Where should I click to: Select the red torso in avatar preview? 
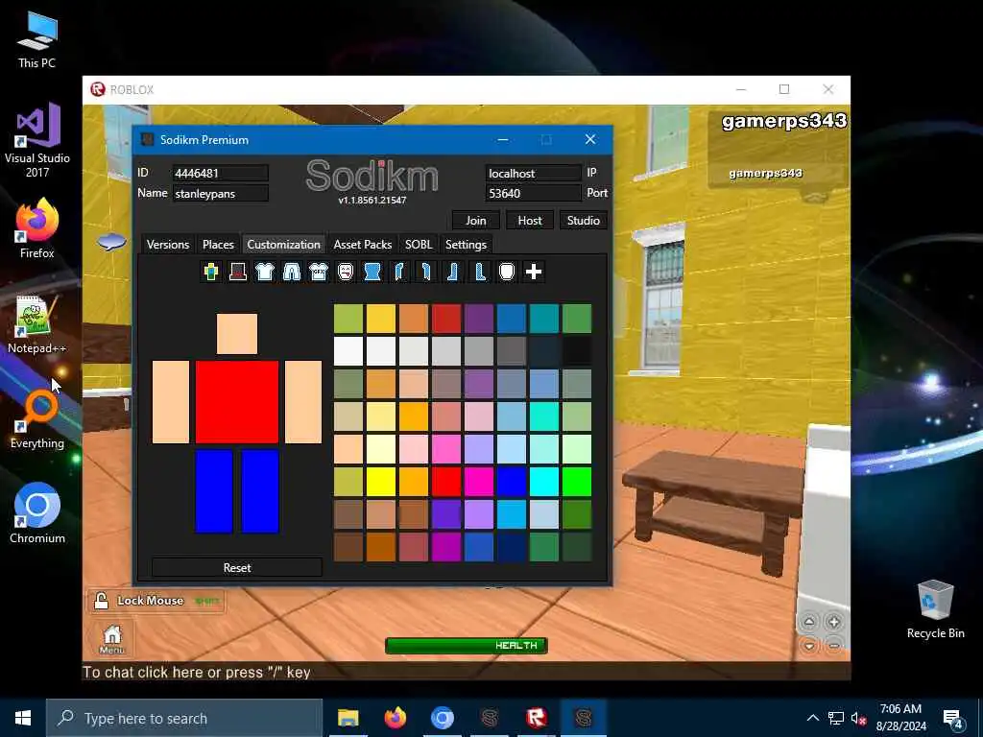237,402
